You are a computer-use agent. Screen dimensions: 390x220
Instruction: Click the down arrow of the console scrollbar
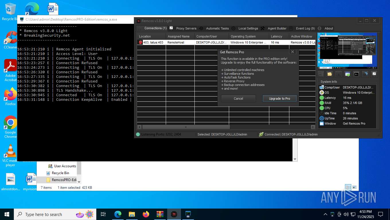pyautogui.click(x=295, y=159)
